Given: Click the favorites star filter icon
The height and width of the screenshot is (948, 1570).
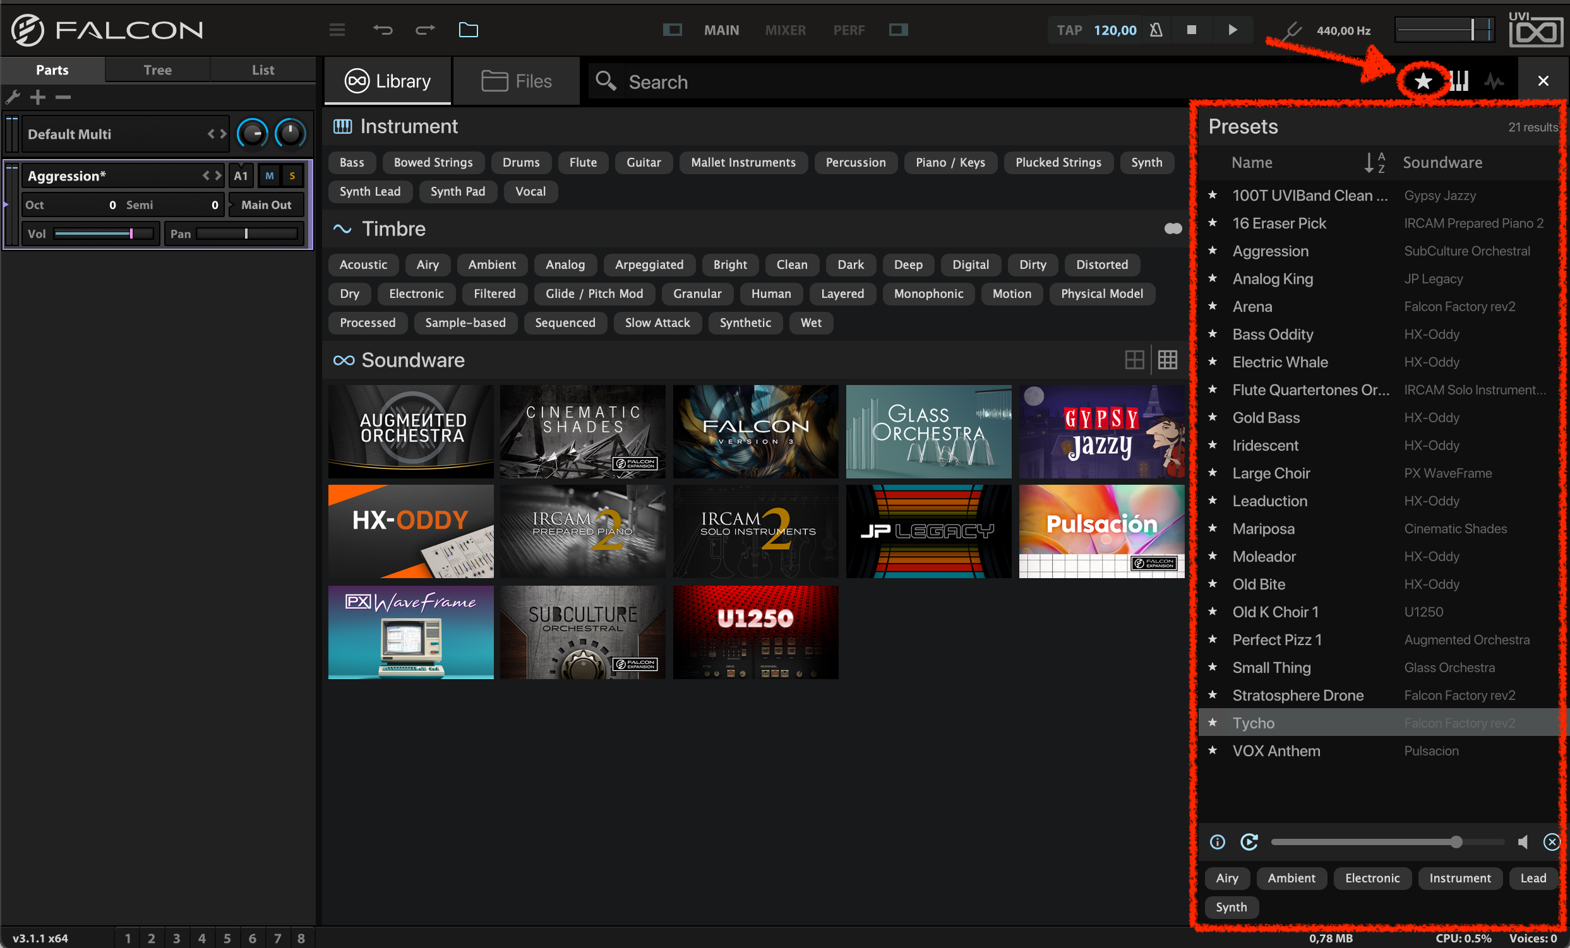Looking at the screenshot, I should (1422, 81).
